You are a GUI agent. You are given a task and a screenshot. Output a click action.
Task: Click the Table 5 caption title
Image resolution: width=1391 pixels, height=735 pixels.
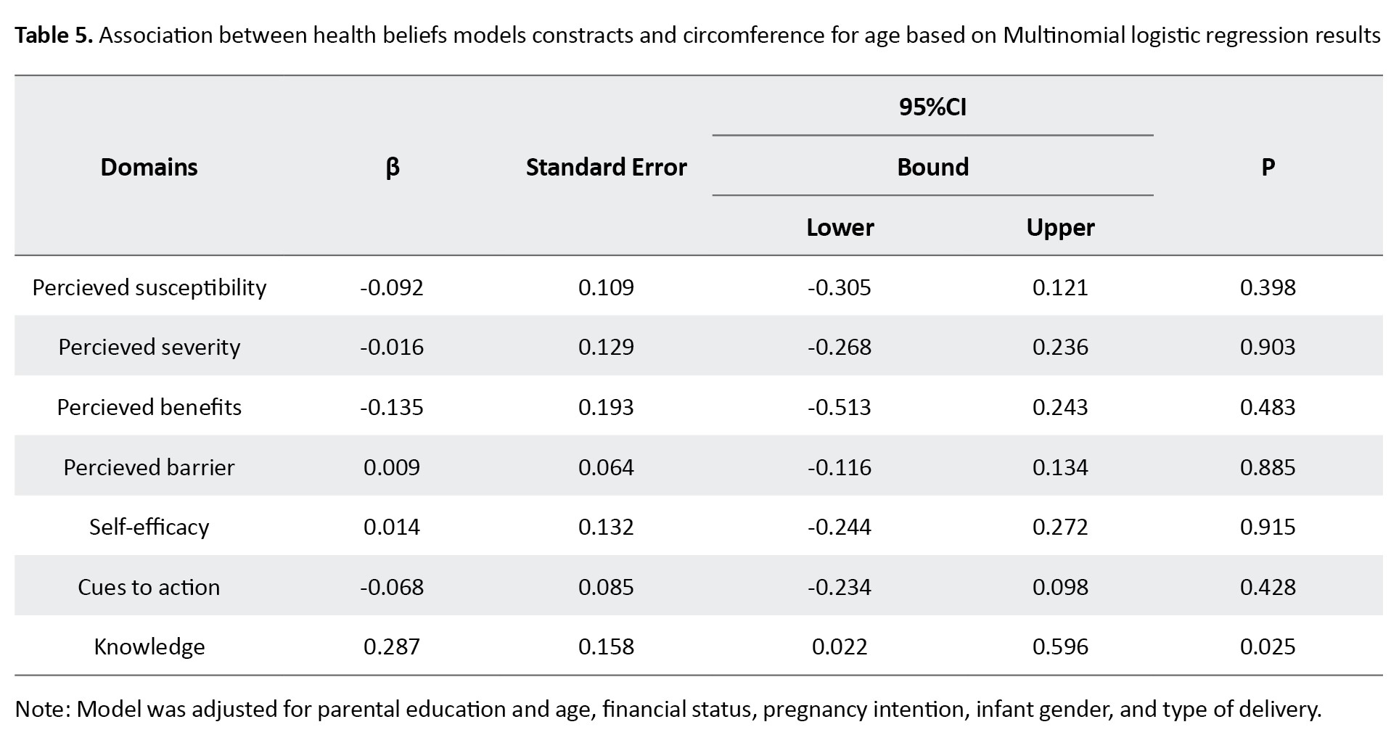(x=697, y=35)
